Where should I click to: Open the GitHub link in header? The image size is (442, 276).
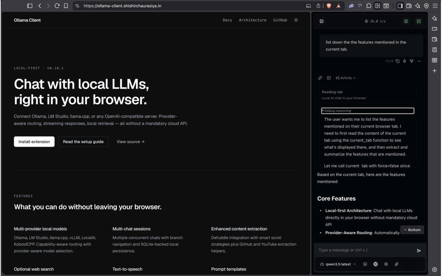pos(280,20)
